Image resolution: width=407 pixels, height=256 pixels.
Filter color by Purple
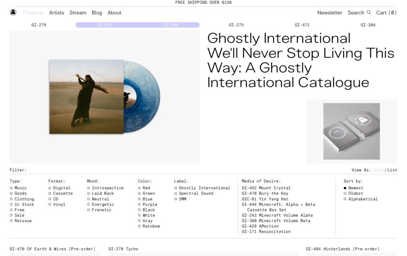[148, 204]
